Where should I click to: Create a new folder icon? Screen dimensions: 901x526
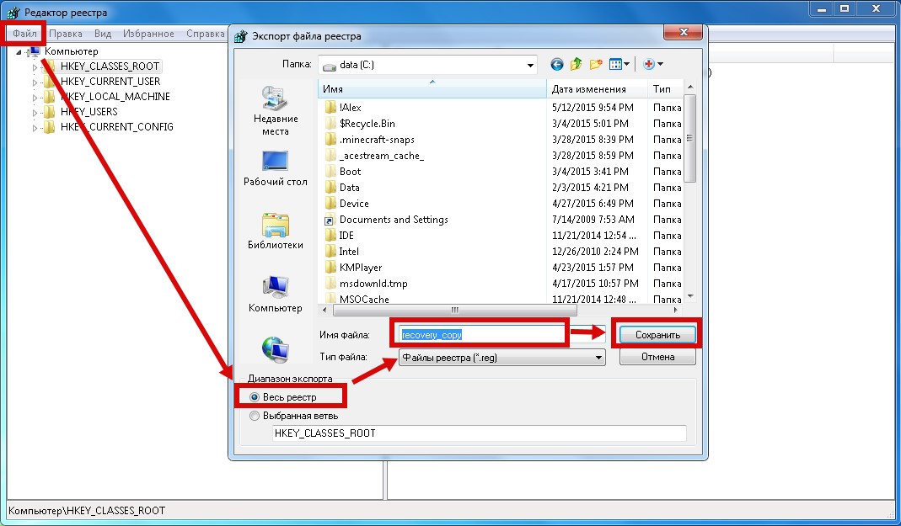point(597,64)
